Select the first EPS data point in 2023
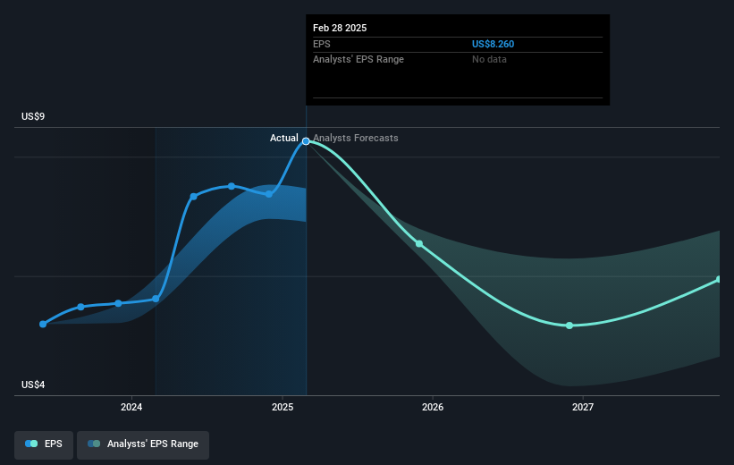734x465 pixels. (43, 324)
